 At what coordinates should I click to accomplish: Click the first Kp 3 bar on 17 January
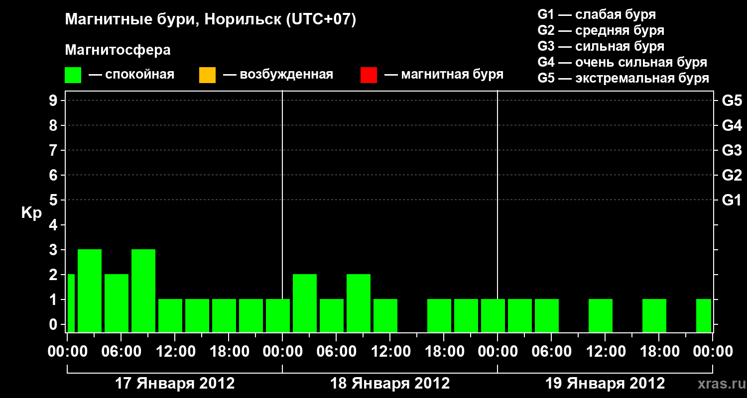(90, 291)
